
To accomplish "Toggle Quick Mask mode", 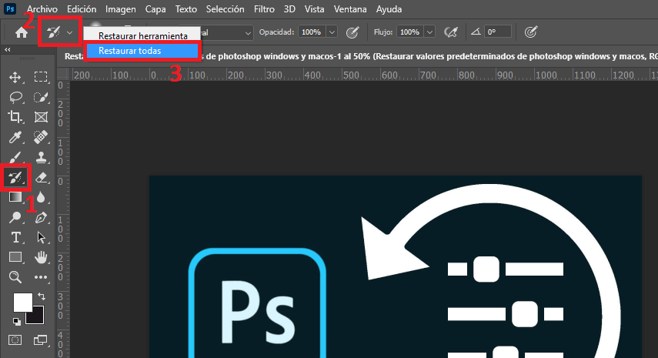I will pos(15,340).
